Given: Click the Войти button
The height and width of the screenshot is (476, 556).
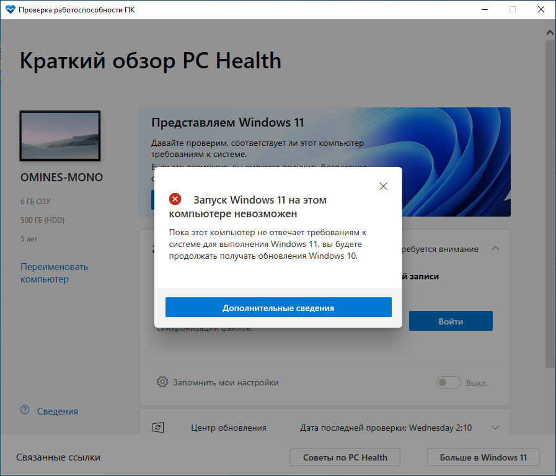Looking at the screenshot, I should click(451, 321).
